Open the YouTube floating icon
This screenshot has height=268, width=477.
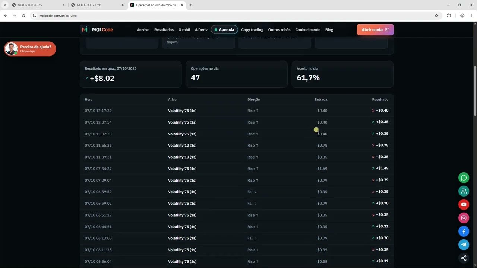click(x=464, y=204)
